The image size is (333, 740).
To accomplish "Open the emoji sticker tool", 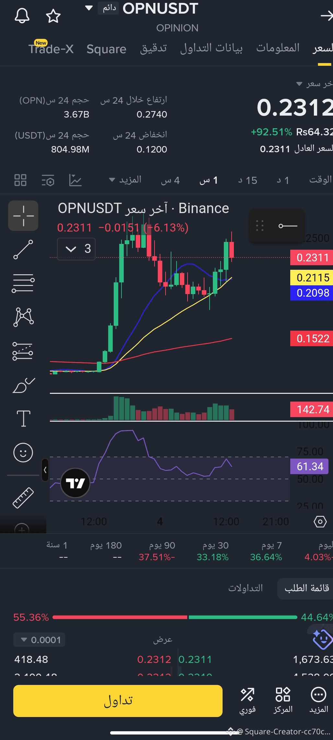I will (x=23, y=452).
